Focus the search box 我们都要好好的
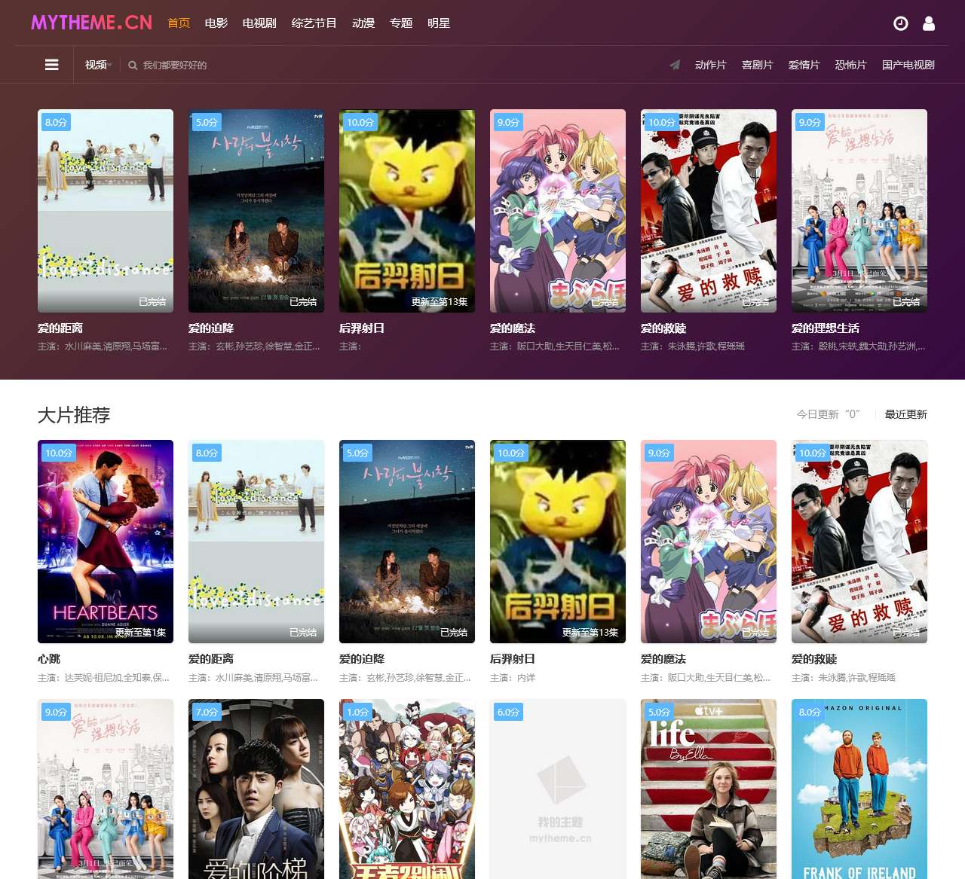Image resolution: width=965 pixels, height=879 pixels. point(175,66)
